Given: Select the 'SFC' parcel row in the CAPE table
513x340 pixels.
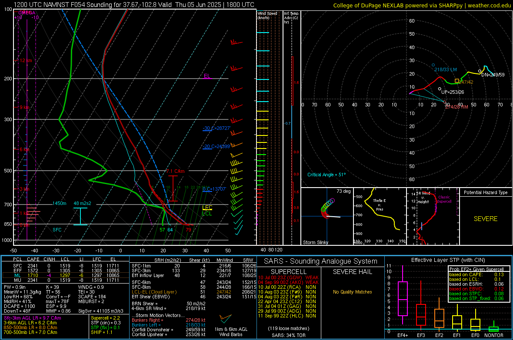Looking at the screenshot, I should coord(66,266).
